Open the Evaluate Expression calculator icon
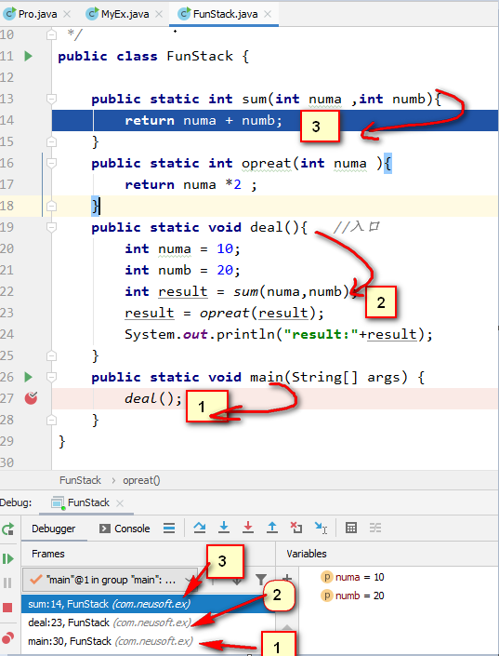 click(351, 528)
